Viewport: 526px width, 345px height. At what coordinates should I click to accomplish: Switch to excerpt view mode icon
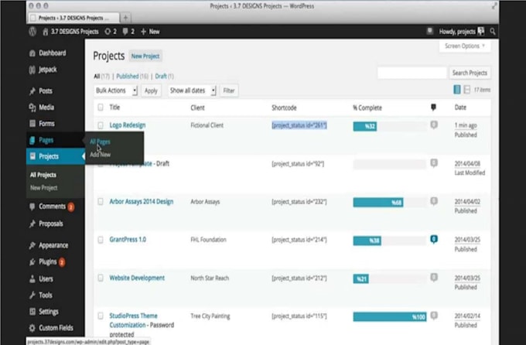466,90
